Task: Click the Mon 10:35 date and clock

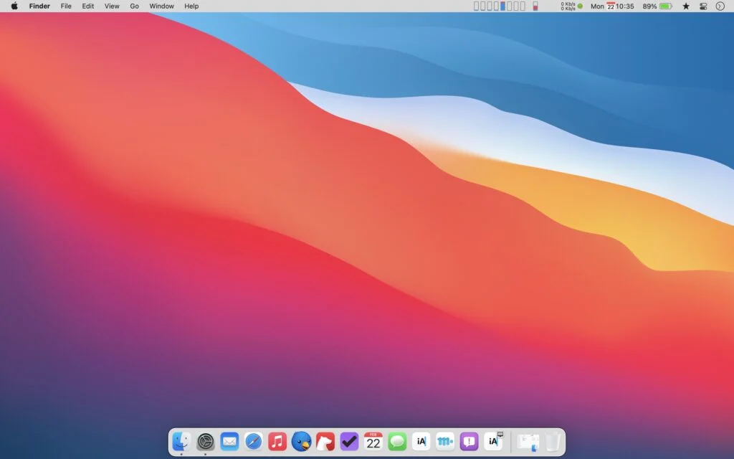Action: coord(612,6)
